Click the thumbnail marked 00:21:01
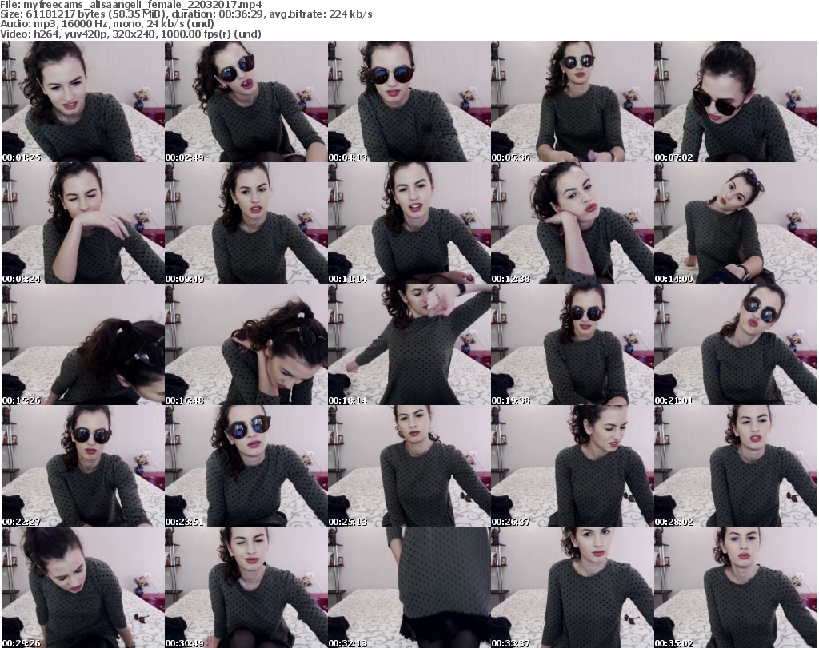819x648 pixels. [736, 345]
